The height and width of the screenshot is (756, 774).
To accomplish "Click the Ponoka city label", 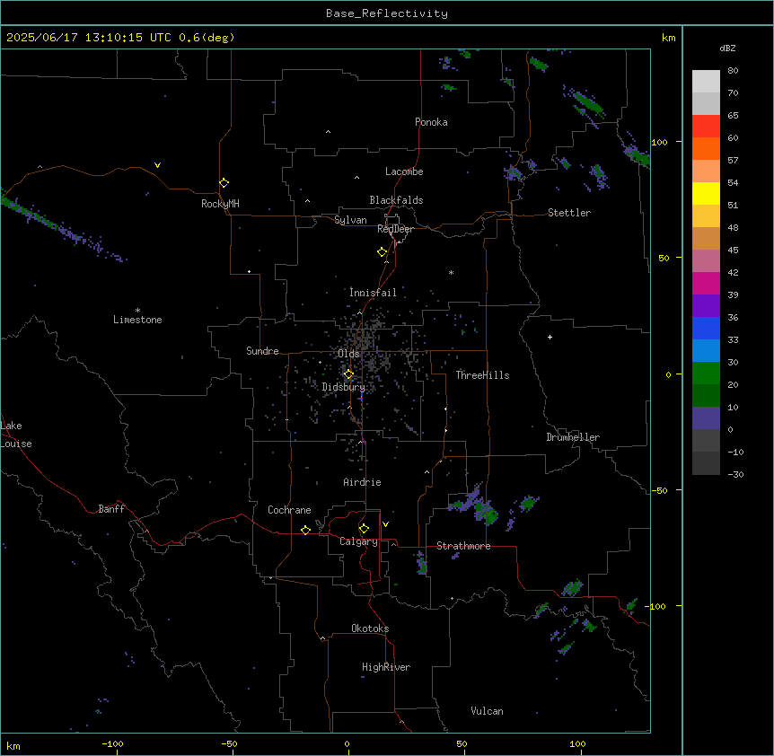I will click(431, 122).
